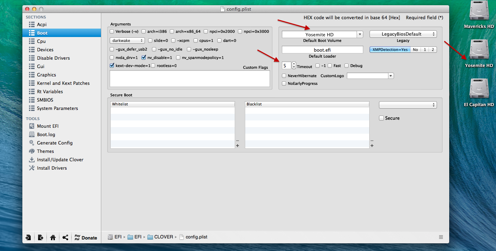Toggle the rootless=0 checkbox
Screen dimensions: 496x251
coord(153,66)
